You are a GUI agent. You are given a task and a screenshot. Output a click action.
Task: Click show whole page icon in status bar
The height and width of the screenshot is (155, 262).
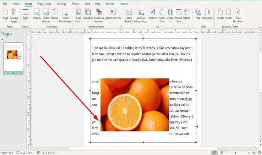pyautogui.click(x=259, y=153)
